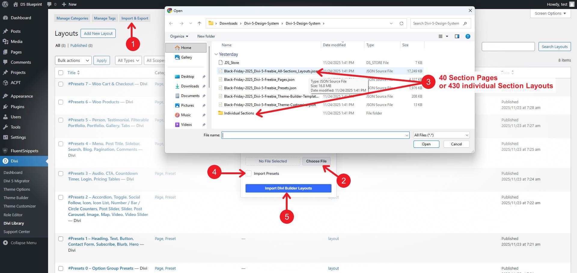Open help via the question mark icon
Image resolution: width=577 pixels, height=273 pixels.
tap(468, 36)
